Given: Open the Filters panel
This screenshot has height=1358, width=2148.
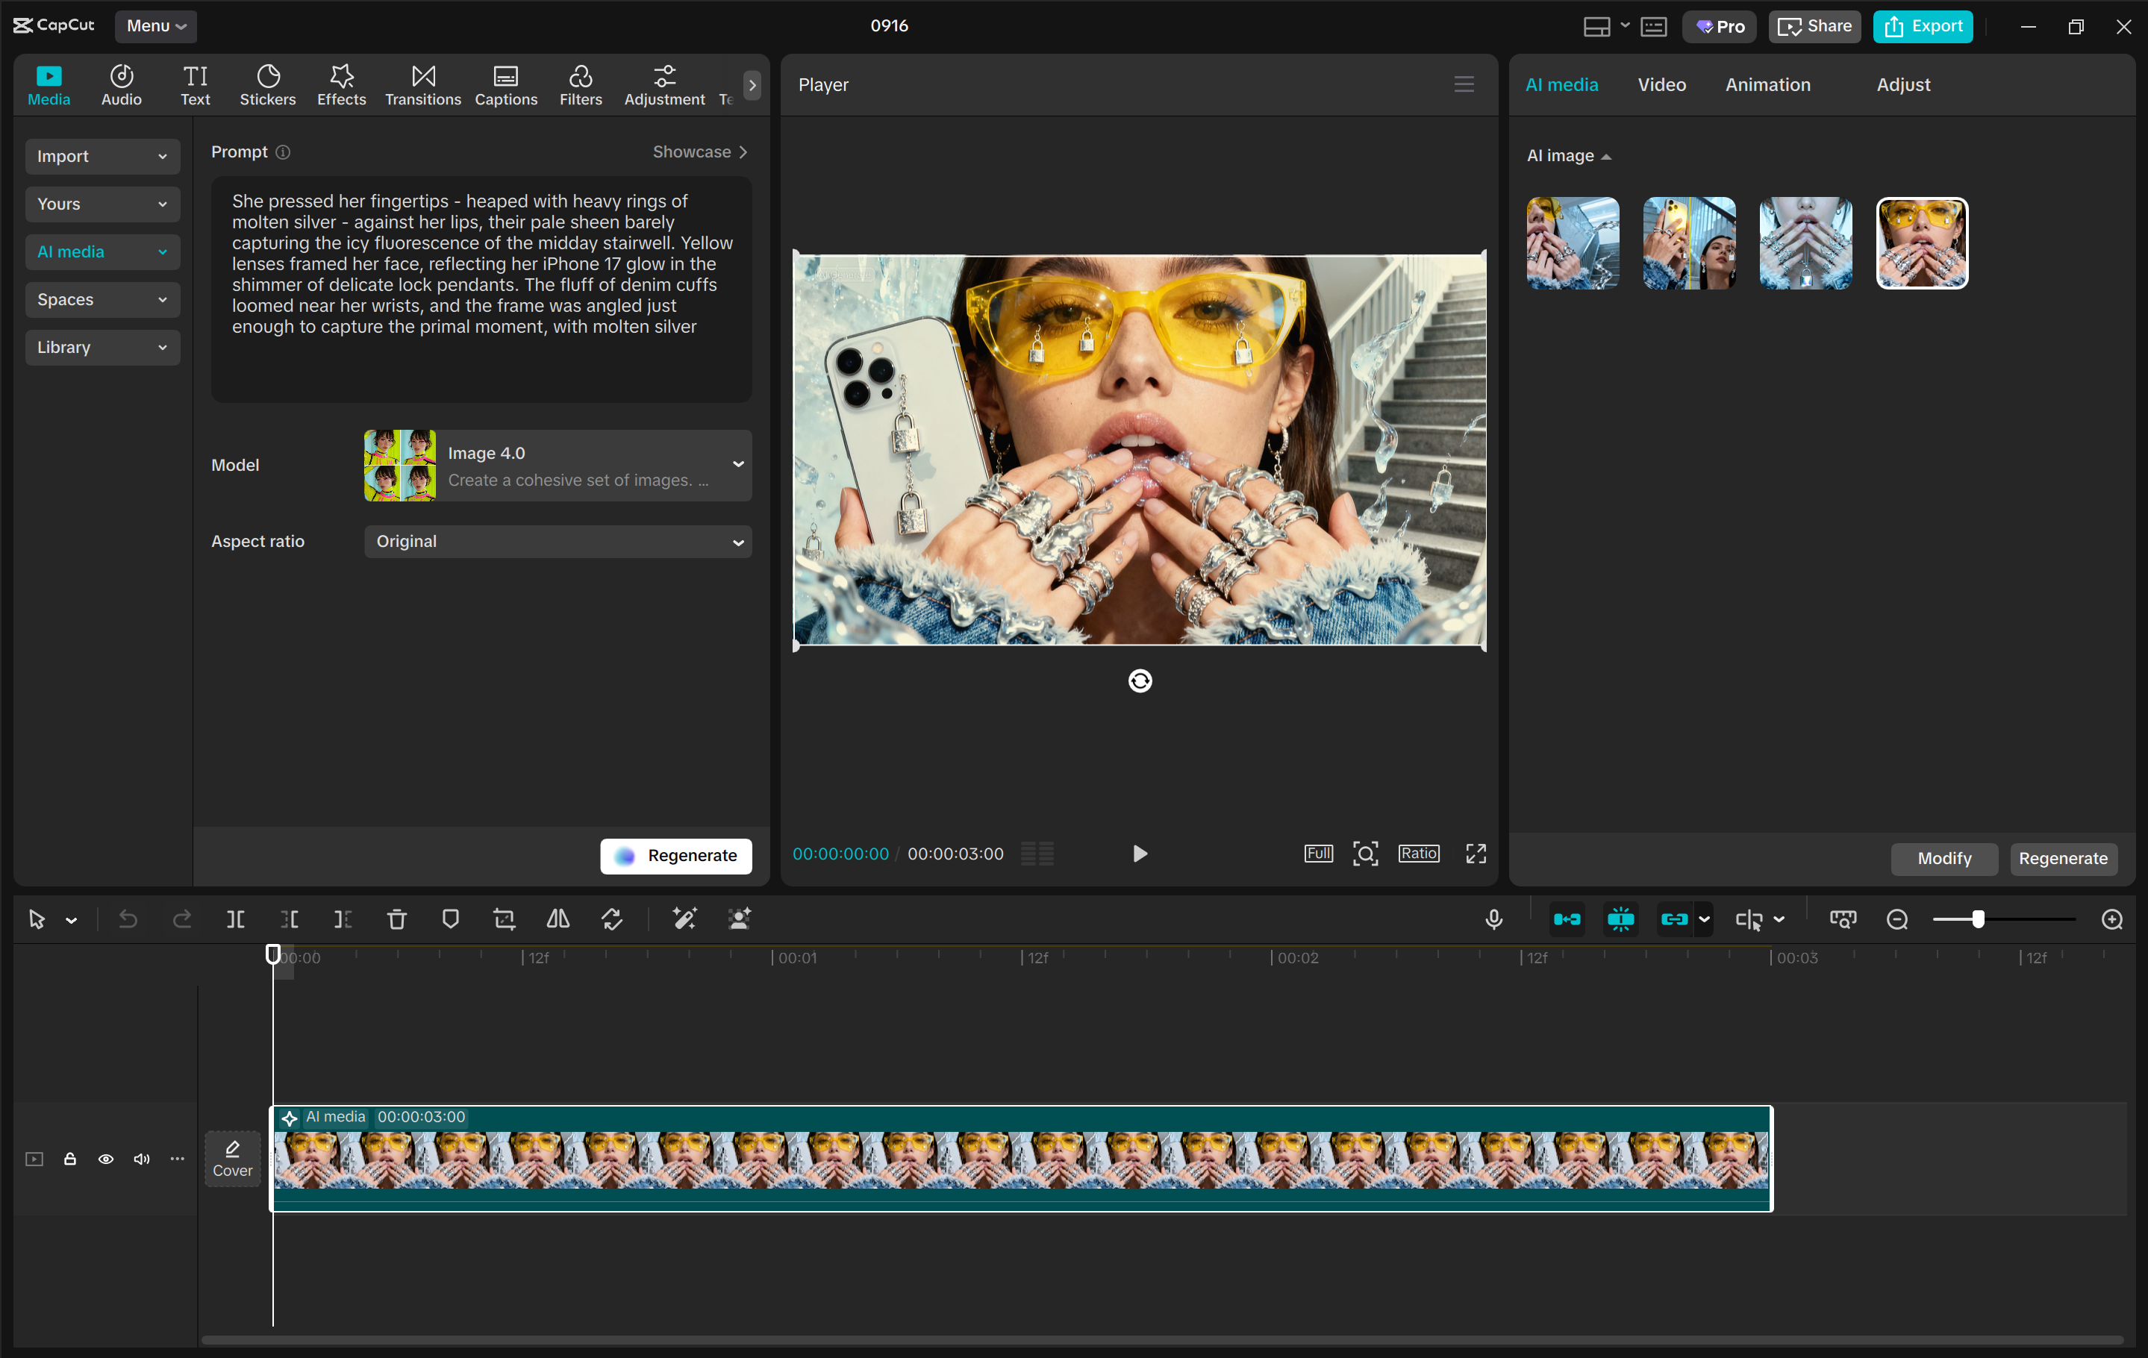Looking at the screenshot, I should (x=581, y=85).
